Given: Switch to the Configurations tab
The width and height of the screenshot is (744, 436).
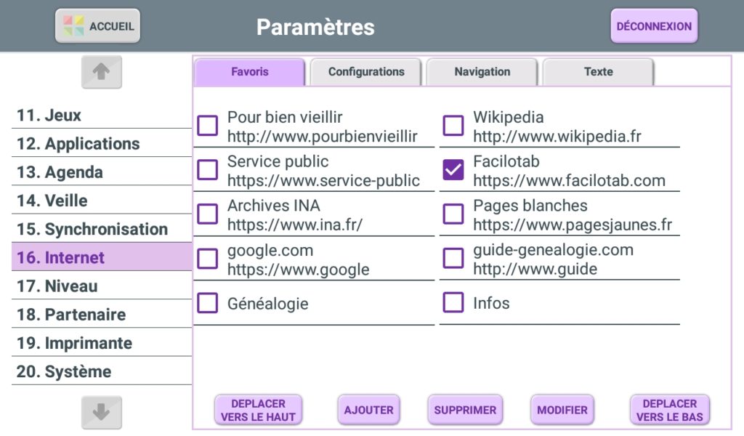Looking at the screenshot, I should click(366, 72).
